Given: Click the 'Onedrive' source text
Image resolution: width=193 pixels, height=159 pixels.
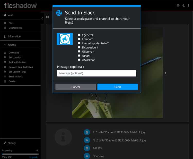Looking at the screenshot, I should (98, 156).
